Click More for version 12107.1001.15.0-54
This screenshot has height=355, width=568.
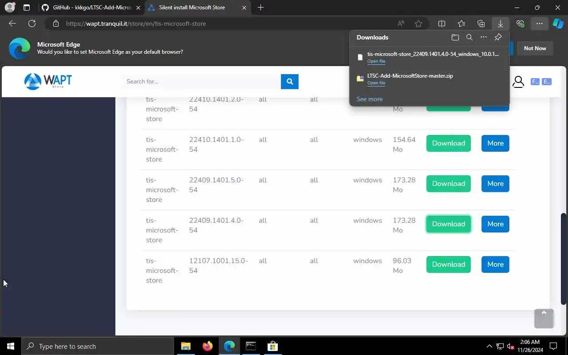[x=495, y=264]
